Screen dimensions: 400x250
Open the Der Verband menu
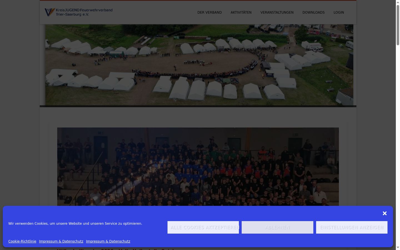point(209,12)
